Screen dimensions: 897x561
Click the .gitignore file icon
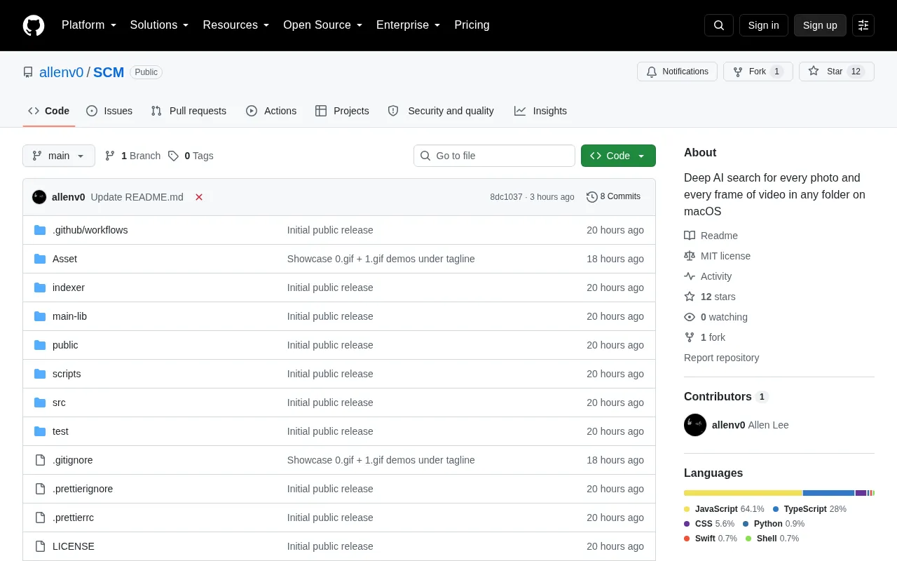[40, 460]
